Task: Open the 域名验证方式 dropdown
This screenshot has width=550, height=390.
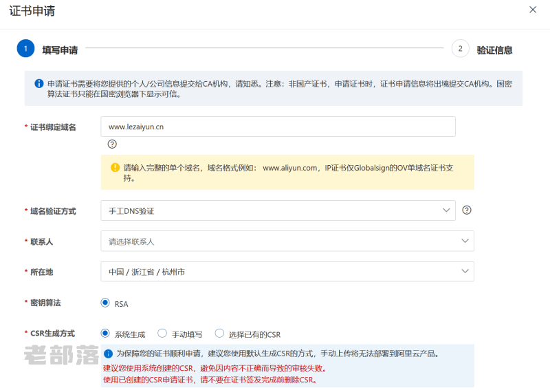Action: coord(278,210)
